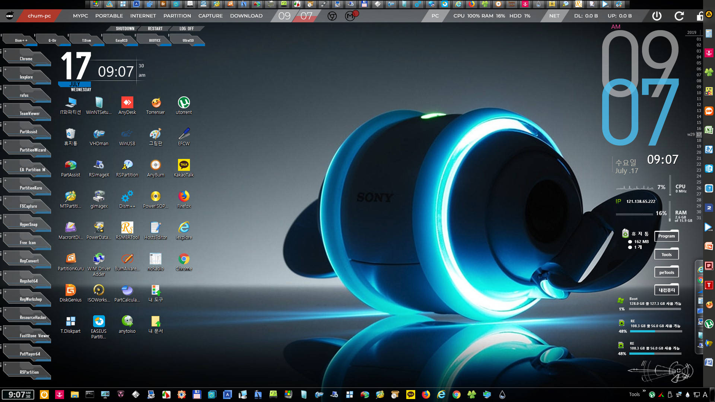Expand the plus on PotPlayer64 tile
Viewport: 715px width, 402px height.
[5, 347]
